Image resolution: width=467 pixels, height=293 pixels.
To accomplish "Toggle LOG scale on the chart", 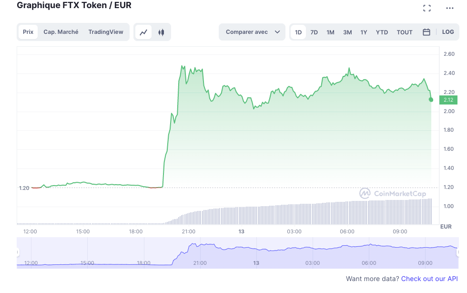I will pos(447,32).
